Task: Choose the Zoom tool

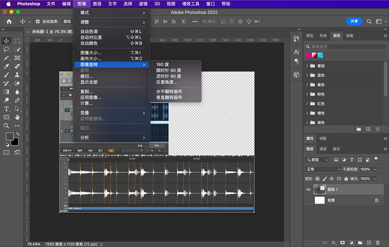Action: tap(6, 125)
